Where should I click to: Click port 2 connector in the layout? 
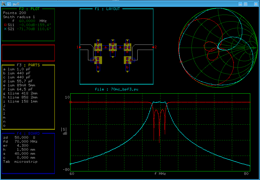click(153, 47)
